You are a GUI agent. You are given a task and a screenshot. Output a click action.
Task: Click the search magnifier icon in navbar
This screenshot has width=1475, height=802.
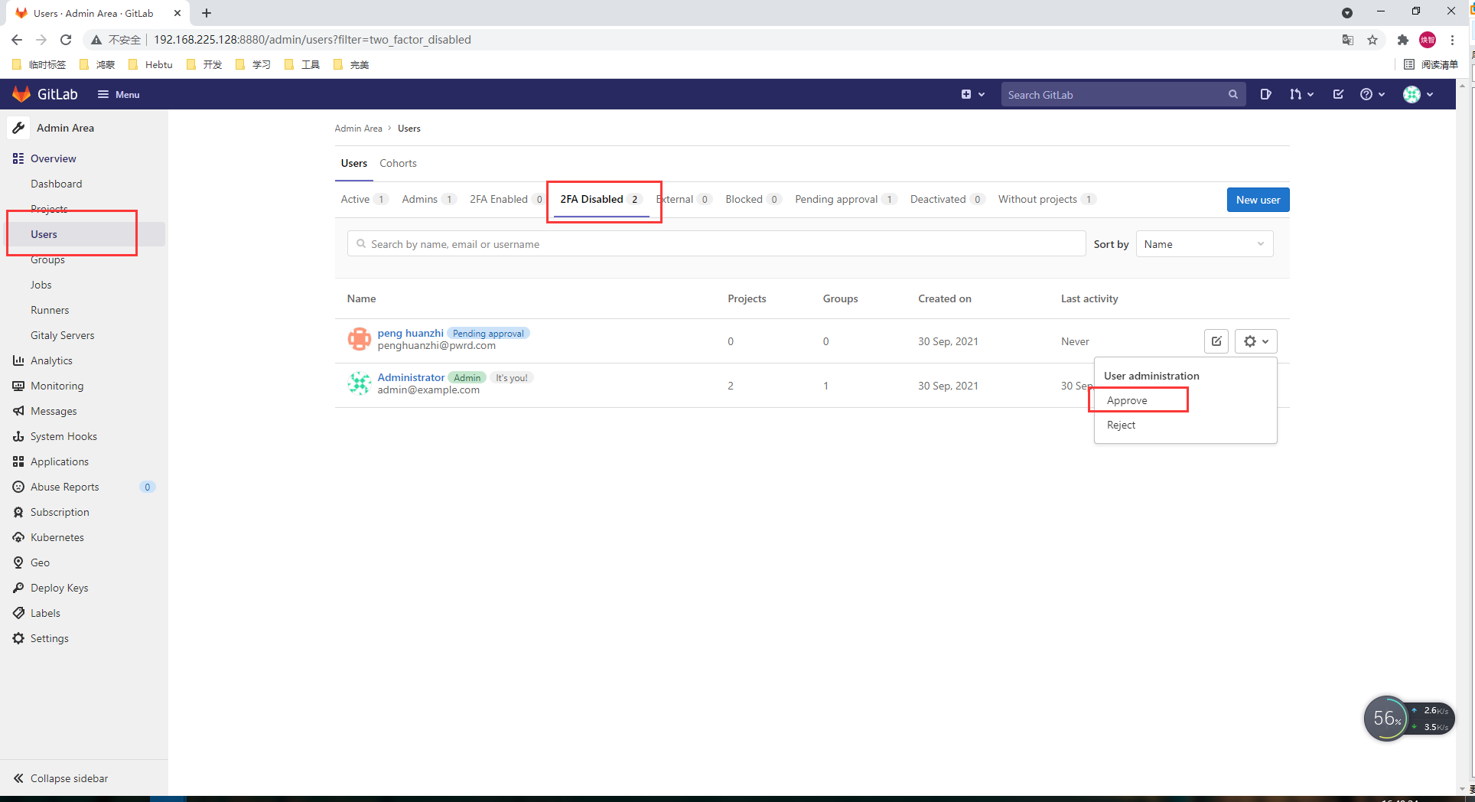click(1232, 94)
